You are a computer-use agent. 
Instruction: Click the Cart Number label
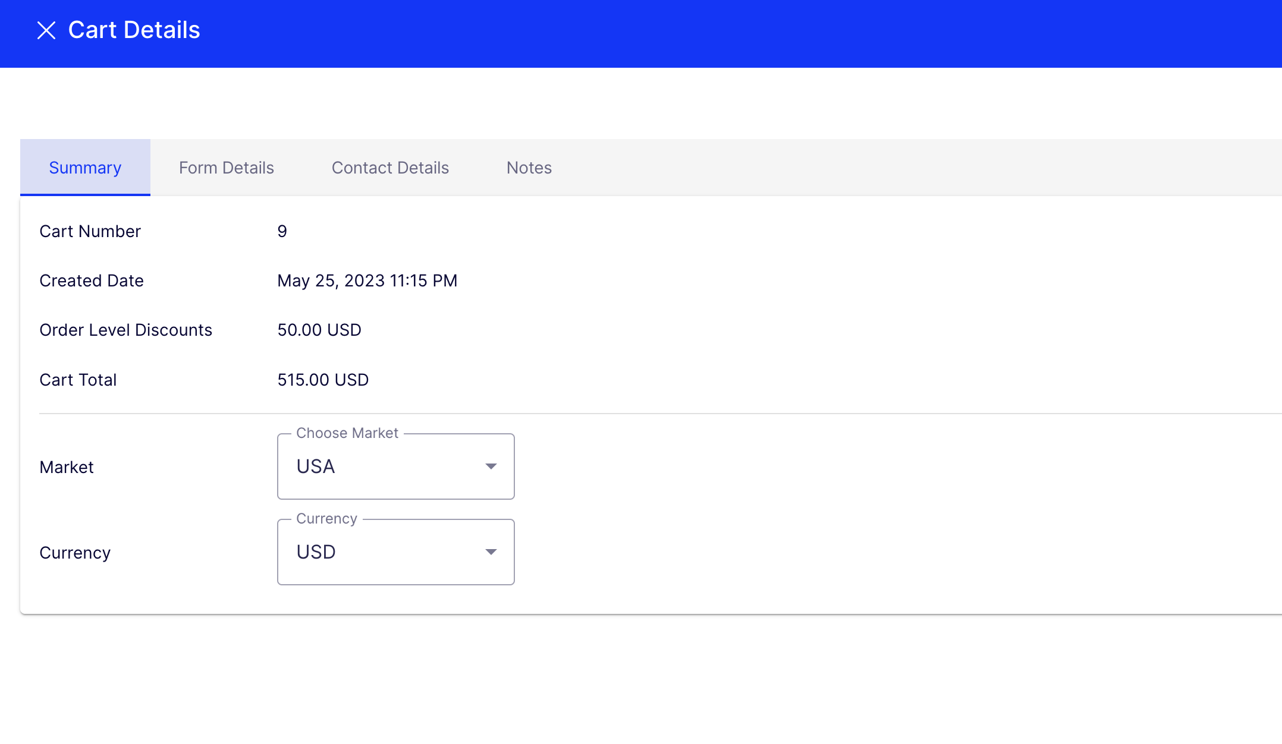pyautogui.click(x=90, y=231)
